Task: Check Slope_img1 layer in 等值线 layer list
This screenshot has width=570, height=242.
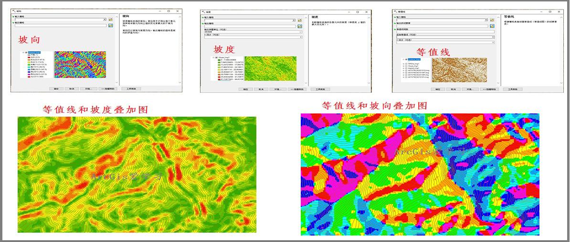Action: click(x=406, y=66)
